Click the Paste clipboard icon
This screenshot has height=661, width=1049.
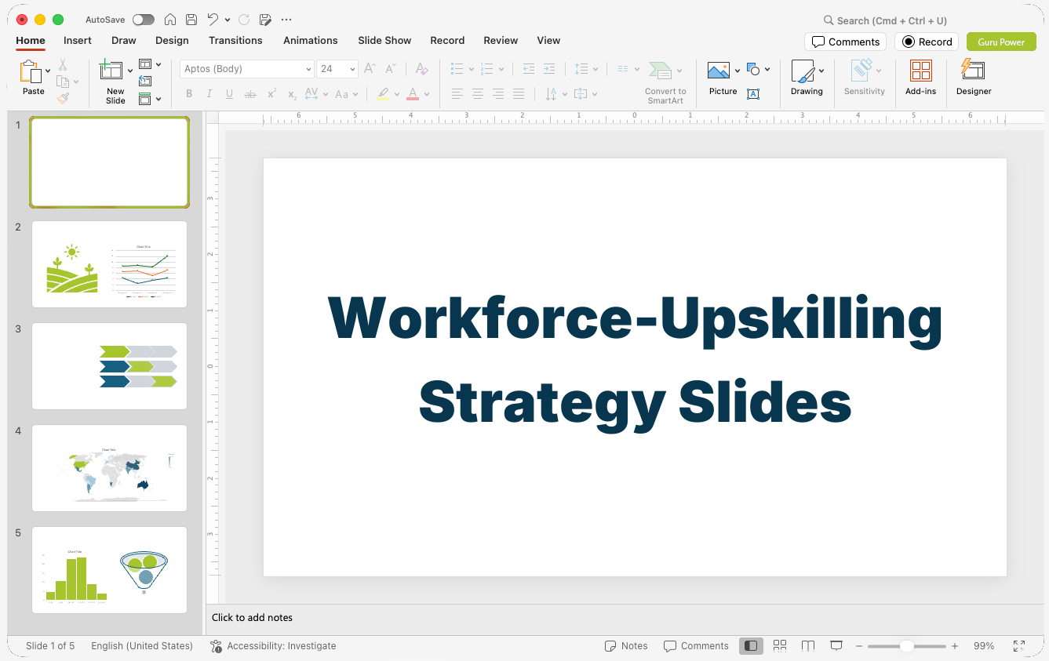pos(31,72)
